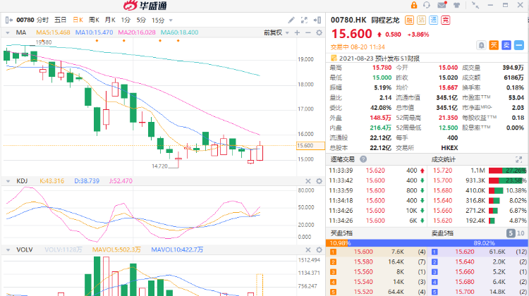Viewport: 529px width, 296px height.
Task: Click the 通 connect tag icon
Action: click(434, 20)
